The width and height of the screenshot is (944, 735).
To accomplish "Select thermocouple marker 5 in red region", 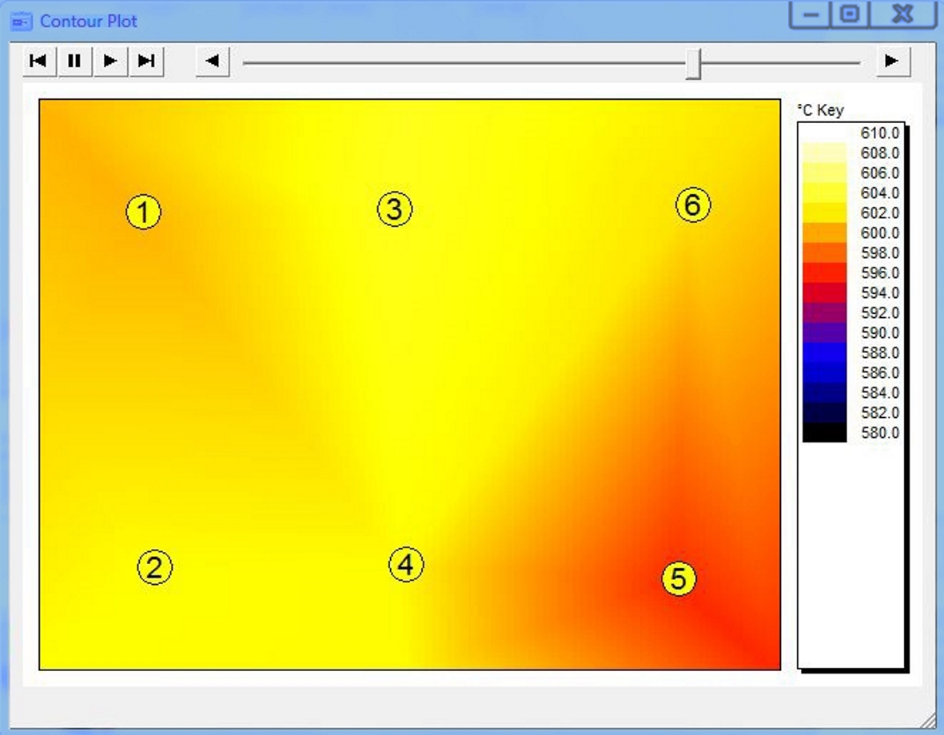I will [x=679, y=578].
